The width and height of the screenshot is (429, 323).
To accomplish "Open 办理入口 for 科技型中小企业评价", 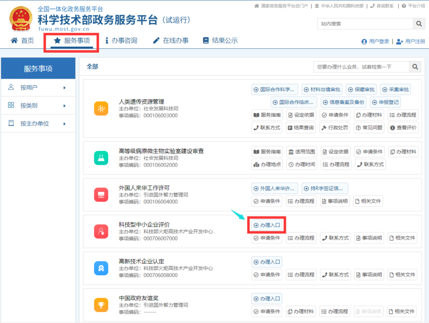I will (267, 225).
